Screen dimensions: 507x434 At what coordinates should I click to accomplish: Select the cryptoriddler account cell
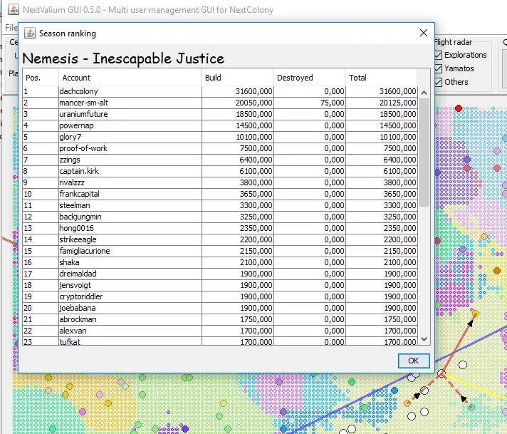130,296
